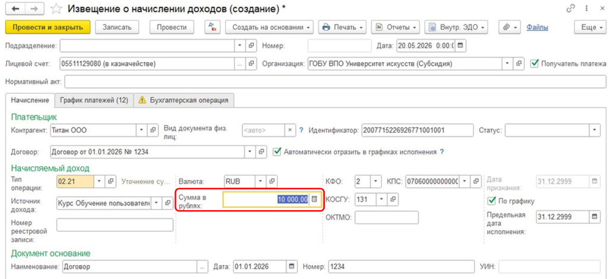Open КПС record with open icon

(x=477, y=181)
